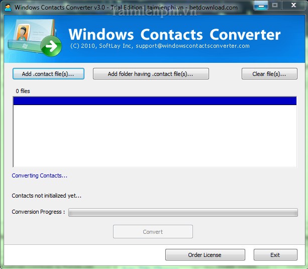Exit the Windows Contacts Converter
The width and height of the screenshot is (308, 269).
tap(275, 255)
